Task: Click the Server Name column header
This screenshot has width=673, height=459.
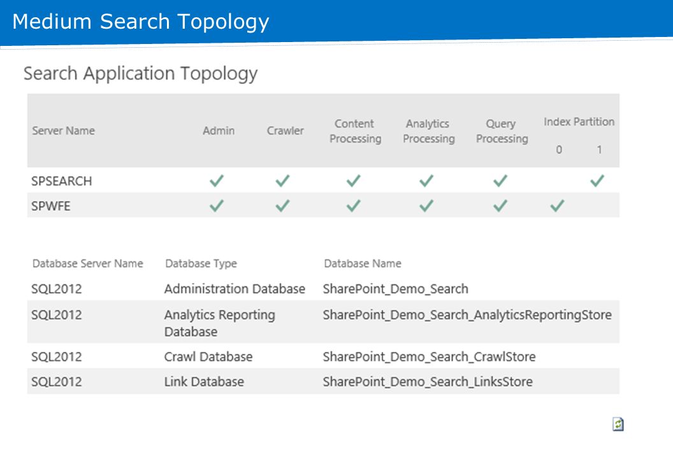Action: tap(64, 131)
